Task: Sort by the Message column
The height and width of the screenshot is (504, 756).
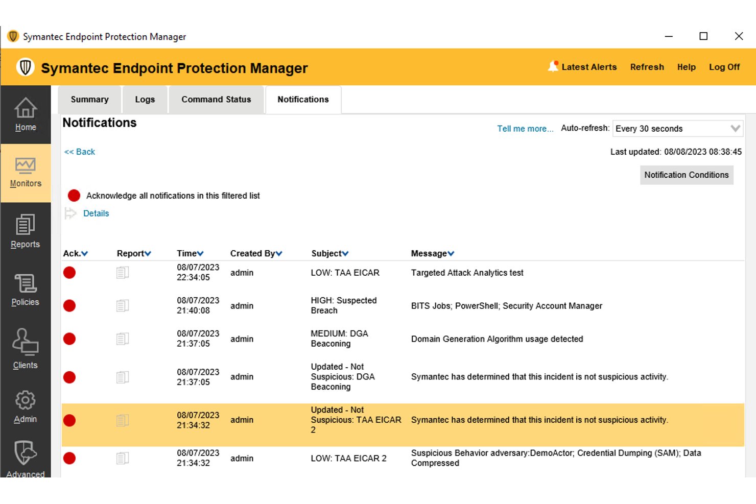Action: (x=433, y=253)
